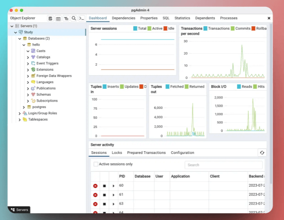Click the Login/Group Roles icon
The width and height of the screenshot is (284, 220).
25,113
